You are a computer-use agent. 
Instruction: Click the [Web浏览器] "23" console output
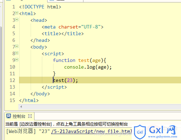28,131
